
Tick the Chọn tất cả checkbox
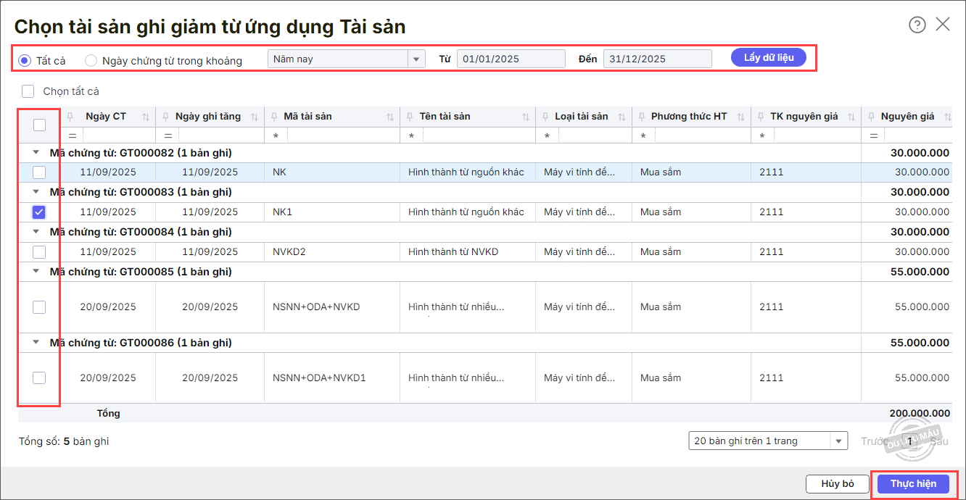[x=28, y=91]
